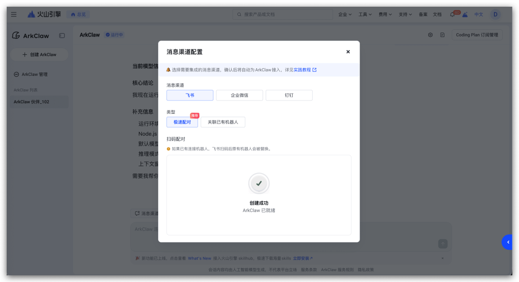Open the hamburger menu in top bar
The width and height of the screenshot is (519, 282).
[x=14, y=14]
